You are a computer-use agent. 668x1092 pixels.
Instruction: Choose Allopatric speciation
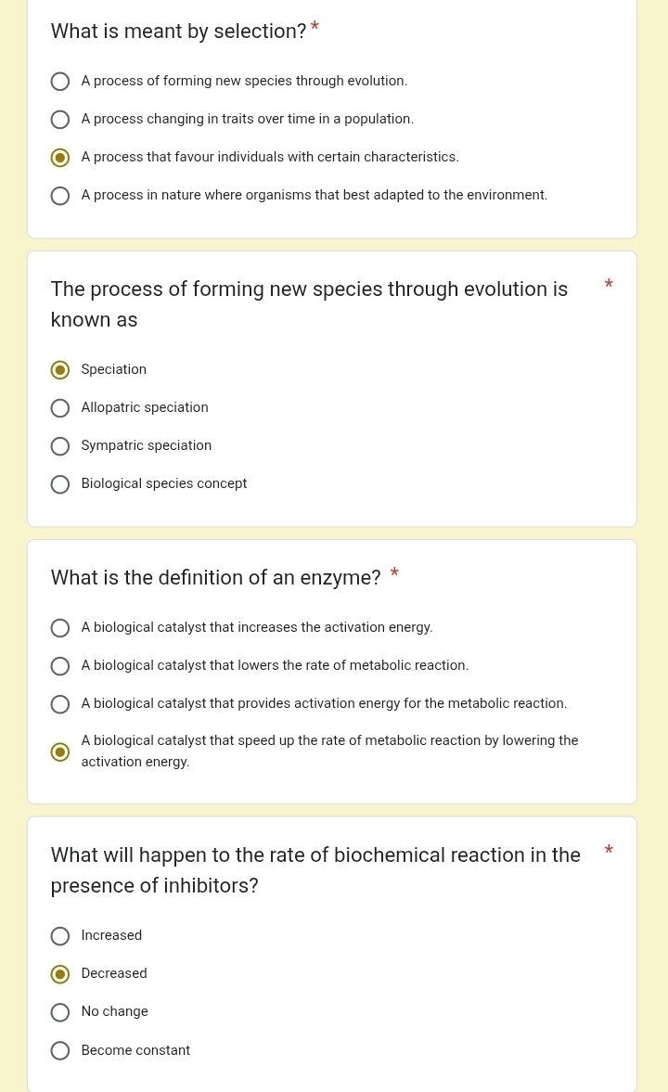[x=60, y=408]
